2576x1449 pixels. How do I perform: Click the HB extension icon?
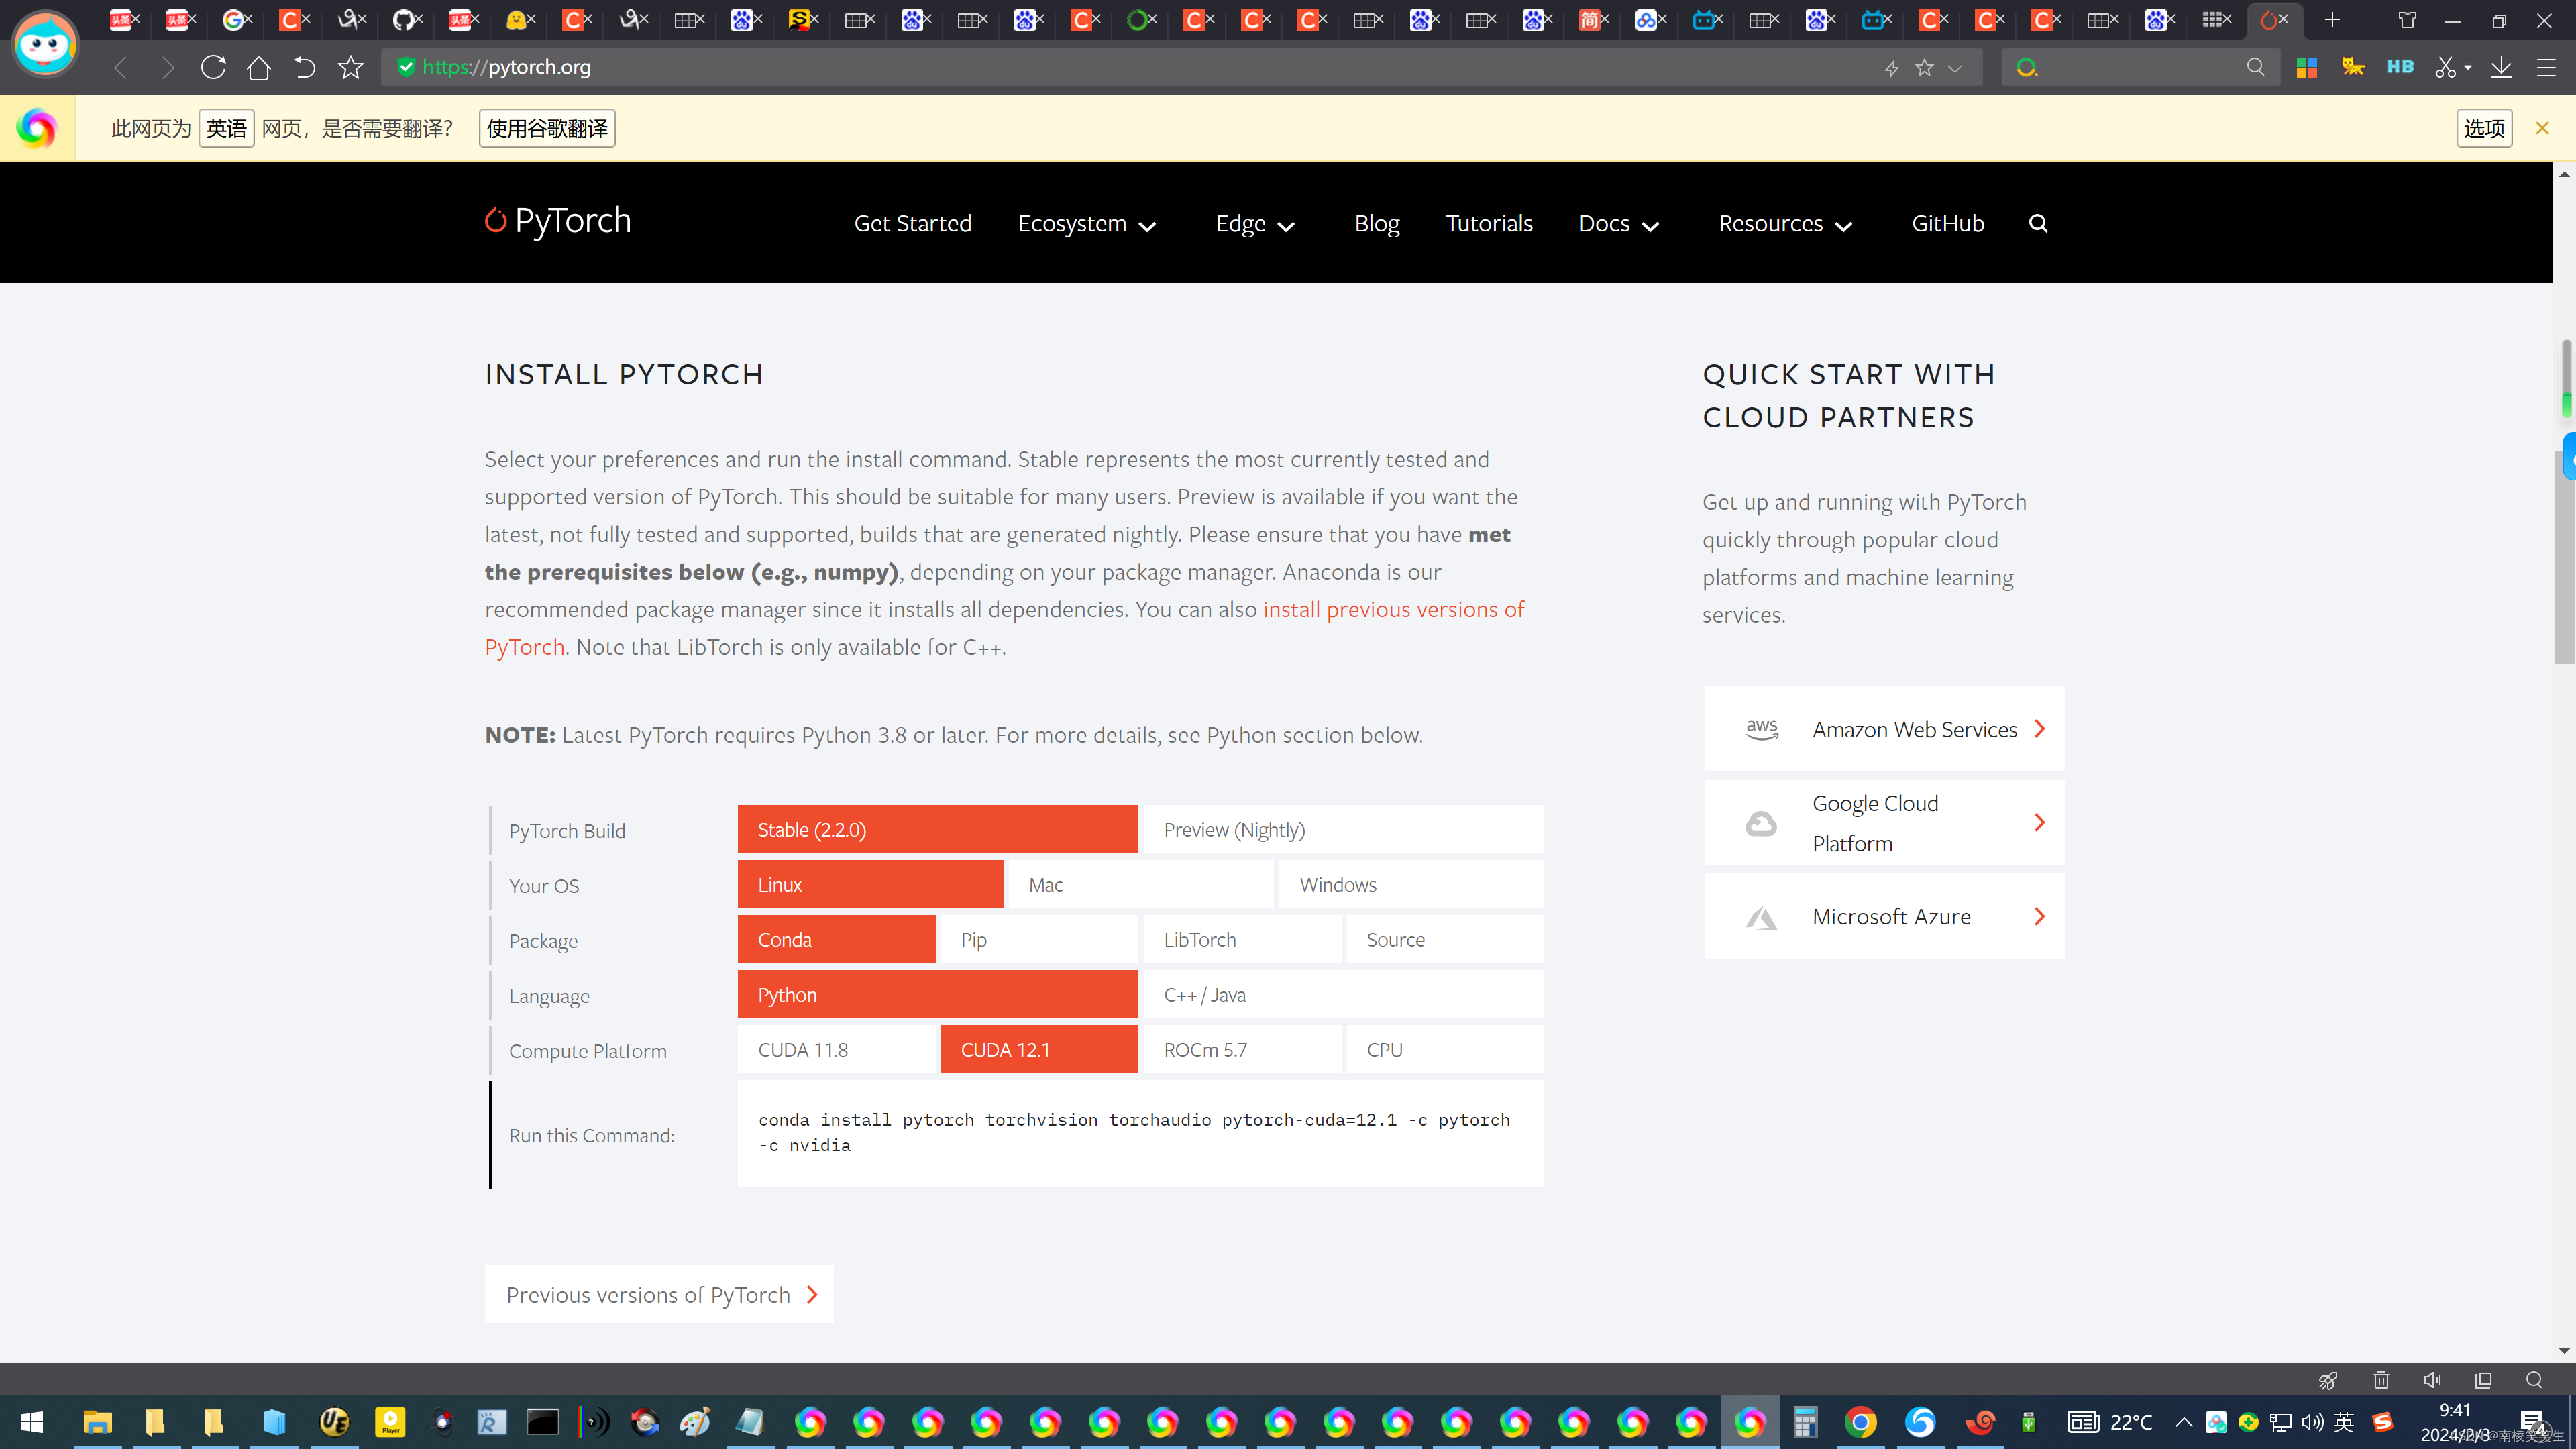coord(2400,67)
